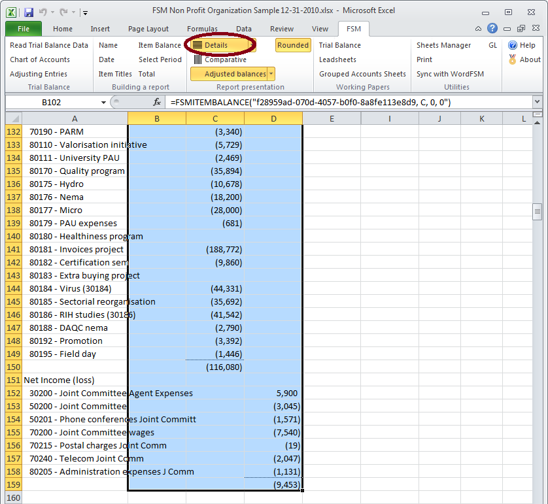
Task: Click Item Titles button
Action: pos(115,74)
